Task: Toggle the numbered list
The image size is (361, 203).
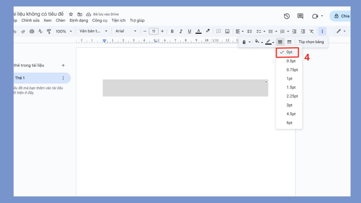Action: (x=282, y=31)
